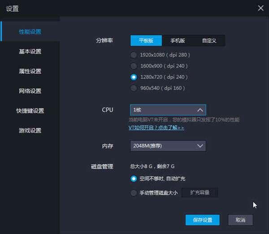Select 1280x720 (dpi 240) resolution

pos(134,77)
